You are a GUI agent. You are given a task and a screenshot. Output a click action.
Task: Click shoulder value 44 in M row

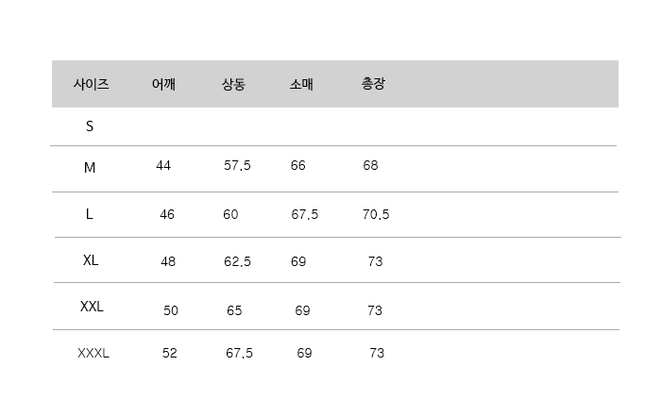pyautogui.click(x=163, y=166)
